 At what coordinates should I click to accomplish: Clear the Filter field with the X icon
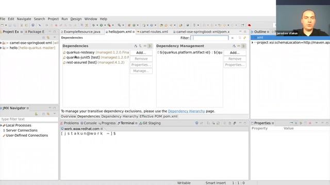click(233, 38)
